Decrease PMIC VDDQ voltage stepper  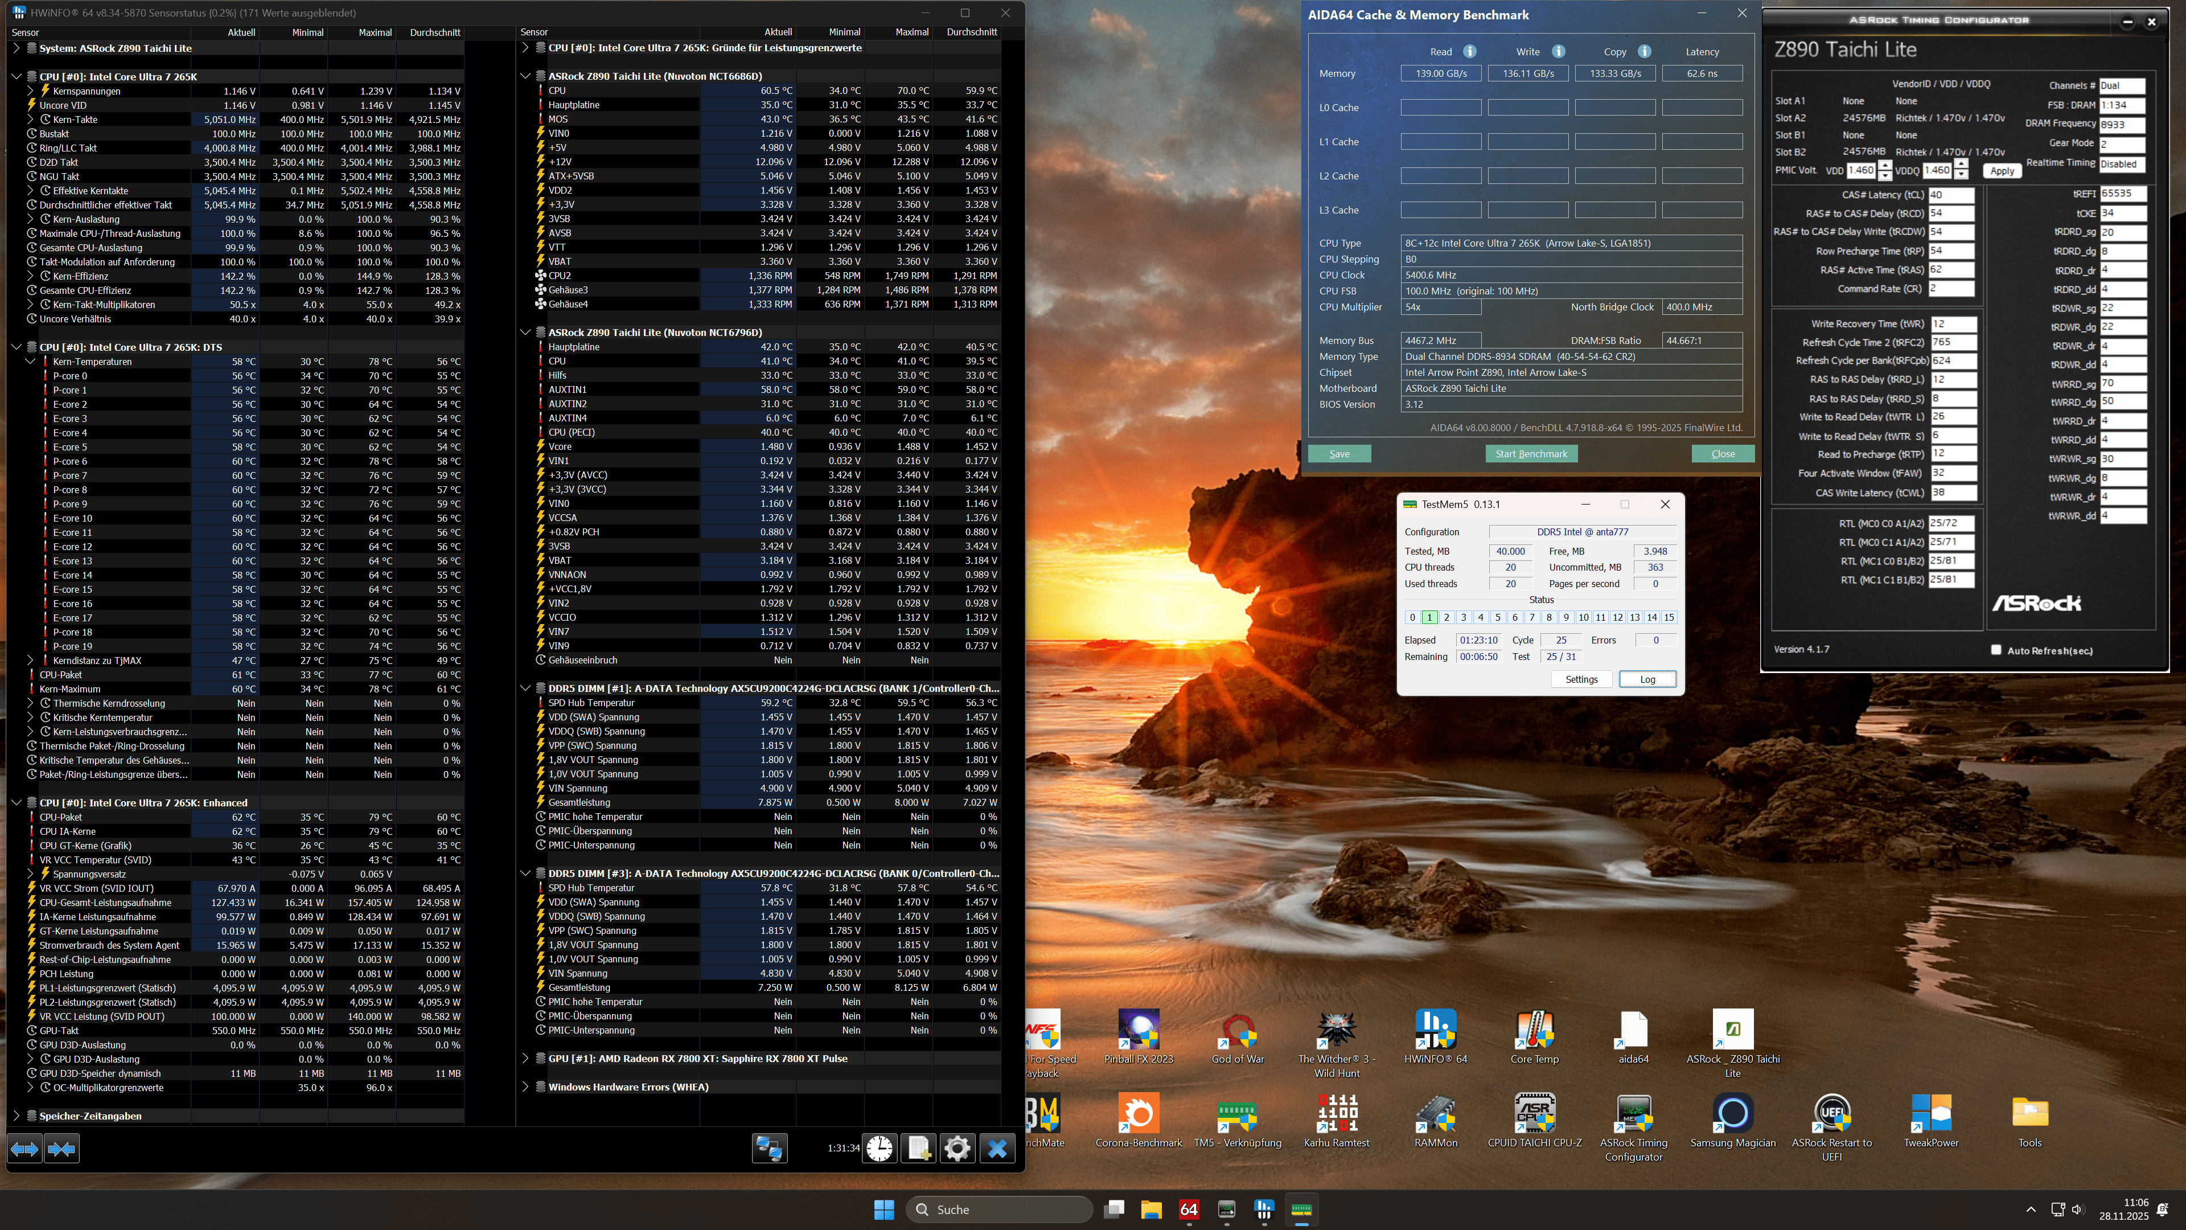coord(1961,175)
